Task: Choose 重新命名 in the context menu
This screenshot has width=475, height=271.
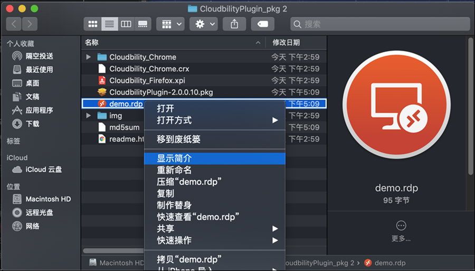Action: coord(215,170)
